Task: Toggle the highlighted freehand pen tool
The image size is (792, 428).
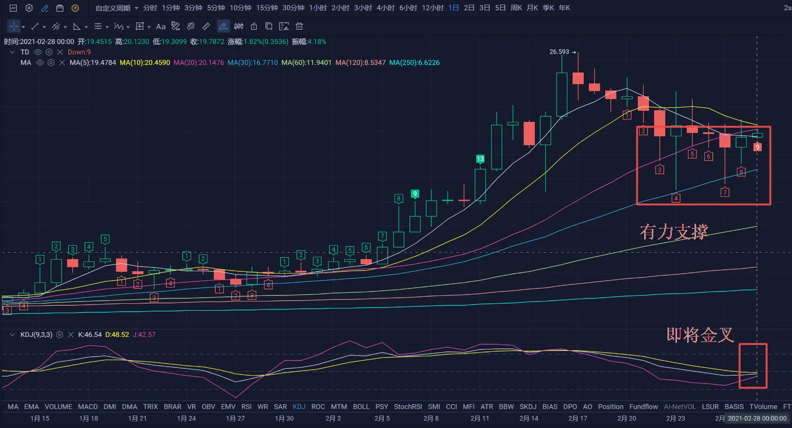Action: [x=223, y=26]
